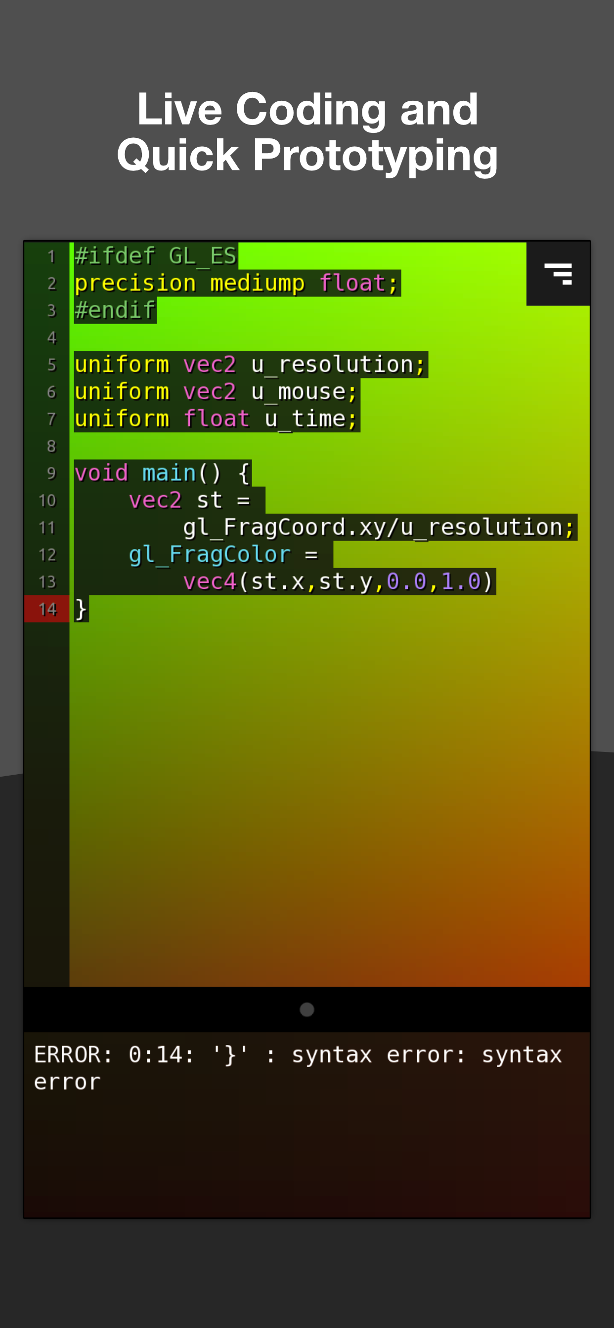Screen dimensions: 614x1328
Task: Click the red line 14 error marker
Action: [46, 609]
